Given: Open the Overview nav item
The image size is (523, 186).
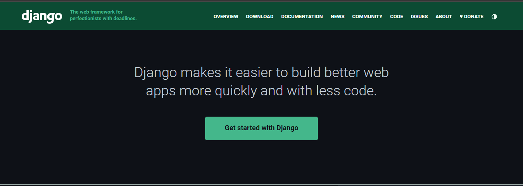Looking at the screenshot, I should pos(226,17).
